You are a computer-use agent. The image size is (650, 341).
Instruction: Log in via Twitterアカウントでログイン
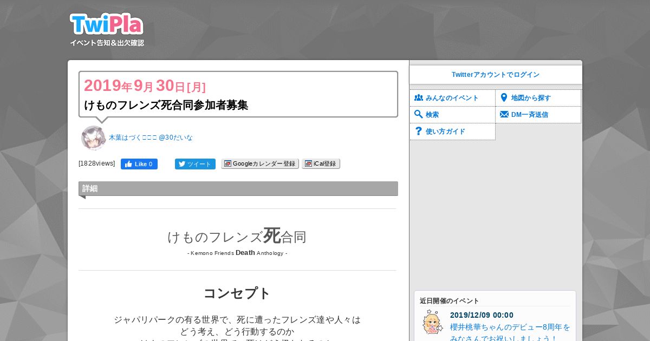coord(496,75)
